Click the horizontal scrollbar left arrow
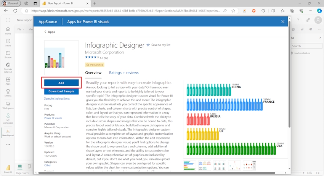 [x=36, y=173]
